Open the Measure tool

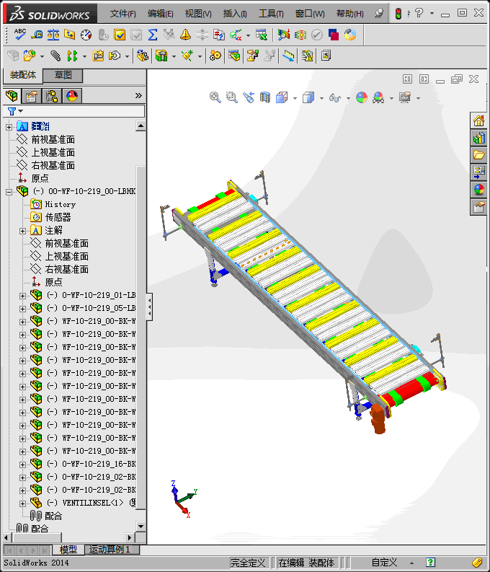click(37, 35)
